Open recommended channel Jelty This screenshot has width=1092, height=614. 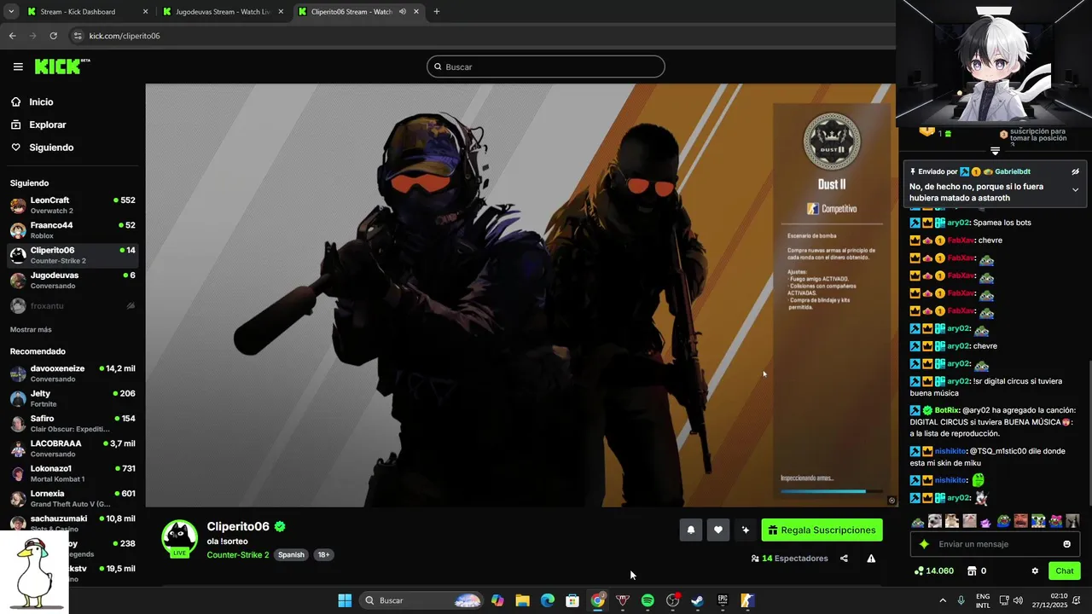coord(73,398)
